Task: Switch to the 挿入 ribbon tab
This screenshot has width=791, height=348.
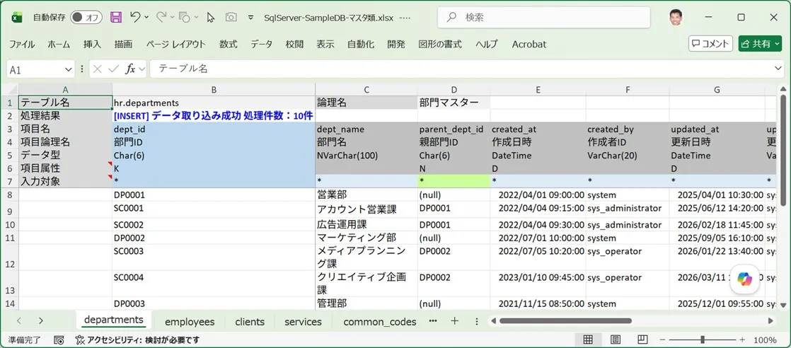Action: tap(92, 45)
